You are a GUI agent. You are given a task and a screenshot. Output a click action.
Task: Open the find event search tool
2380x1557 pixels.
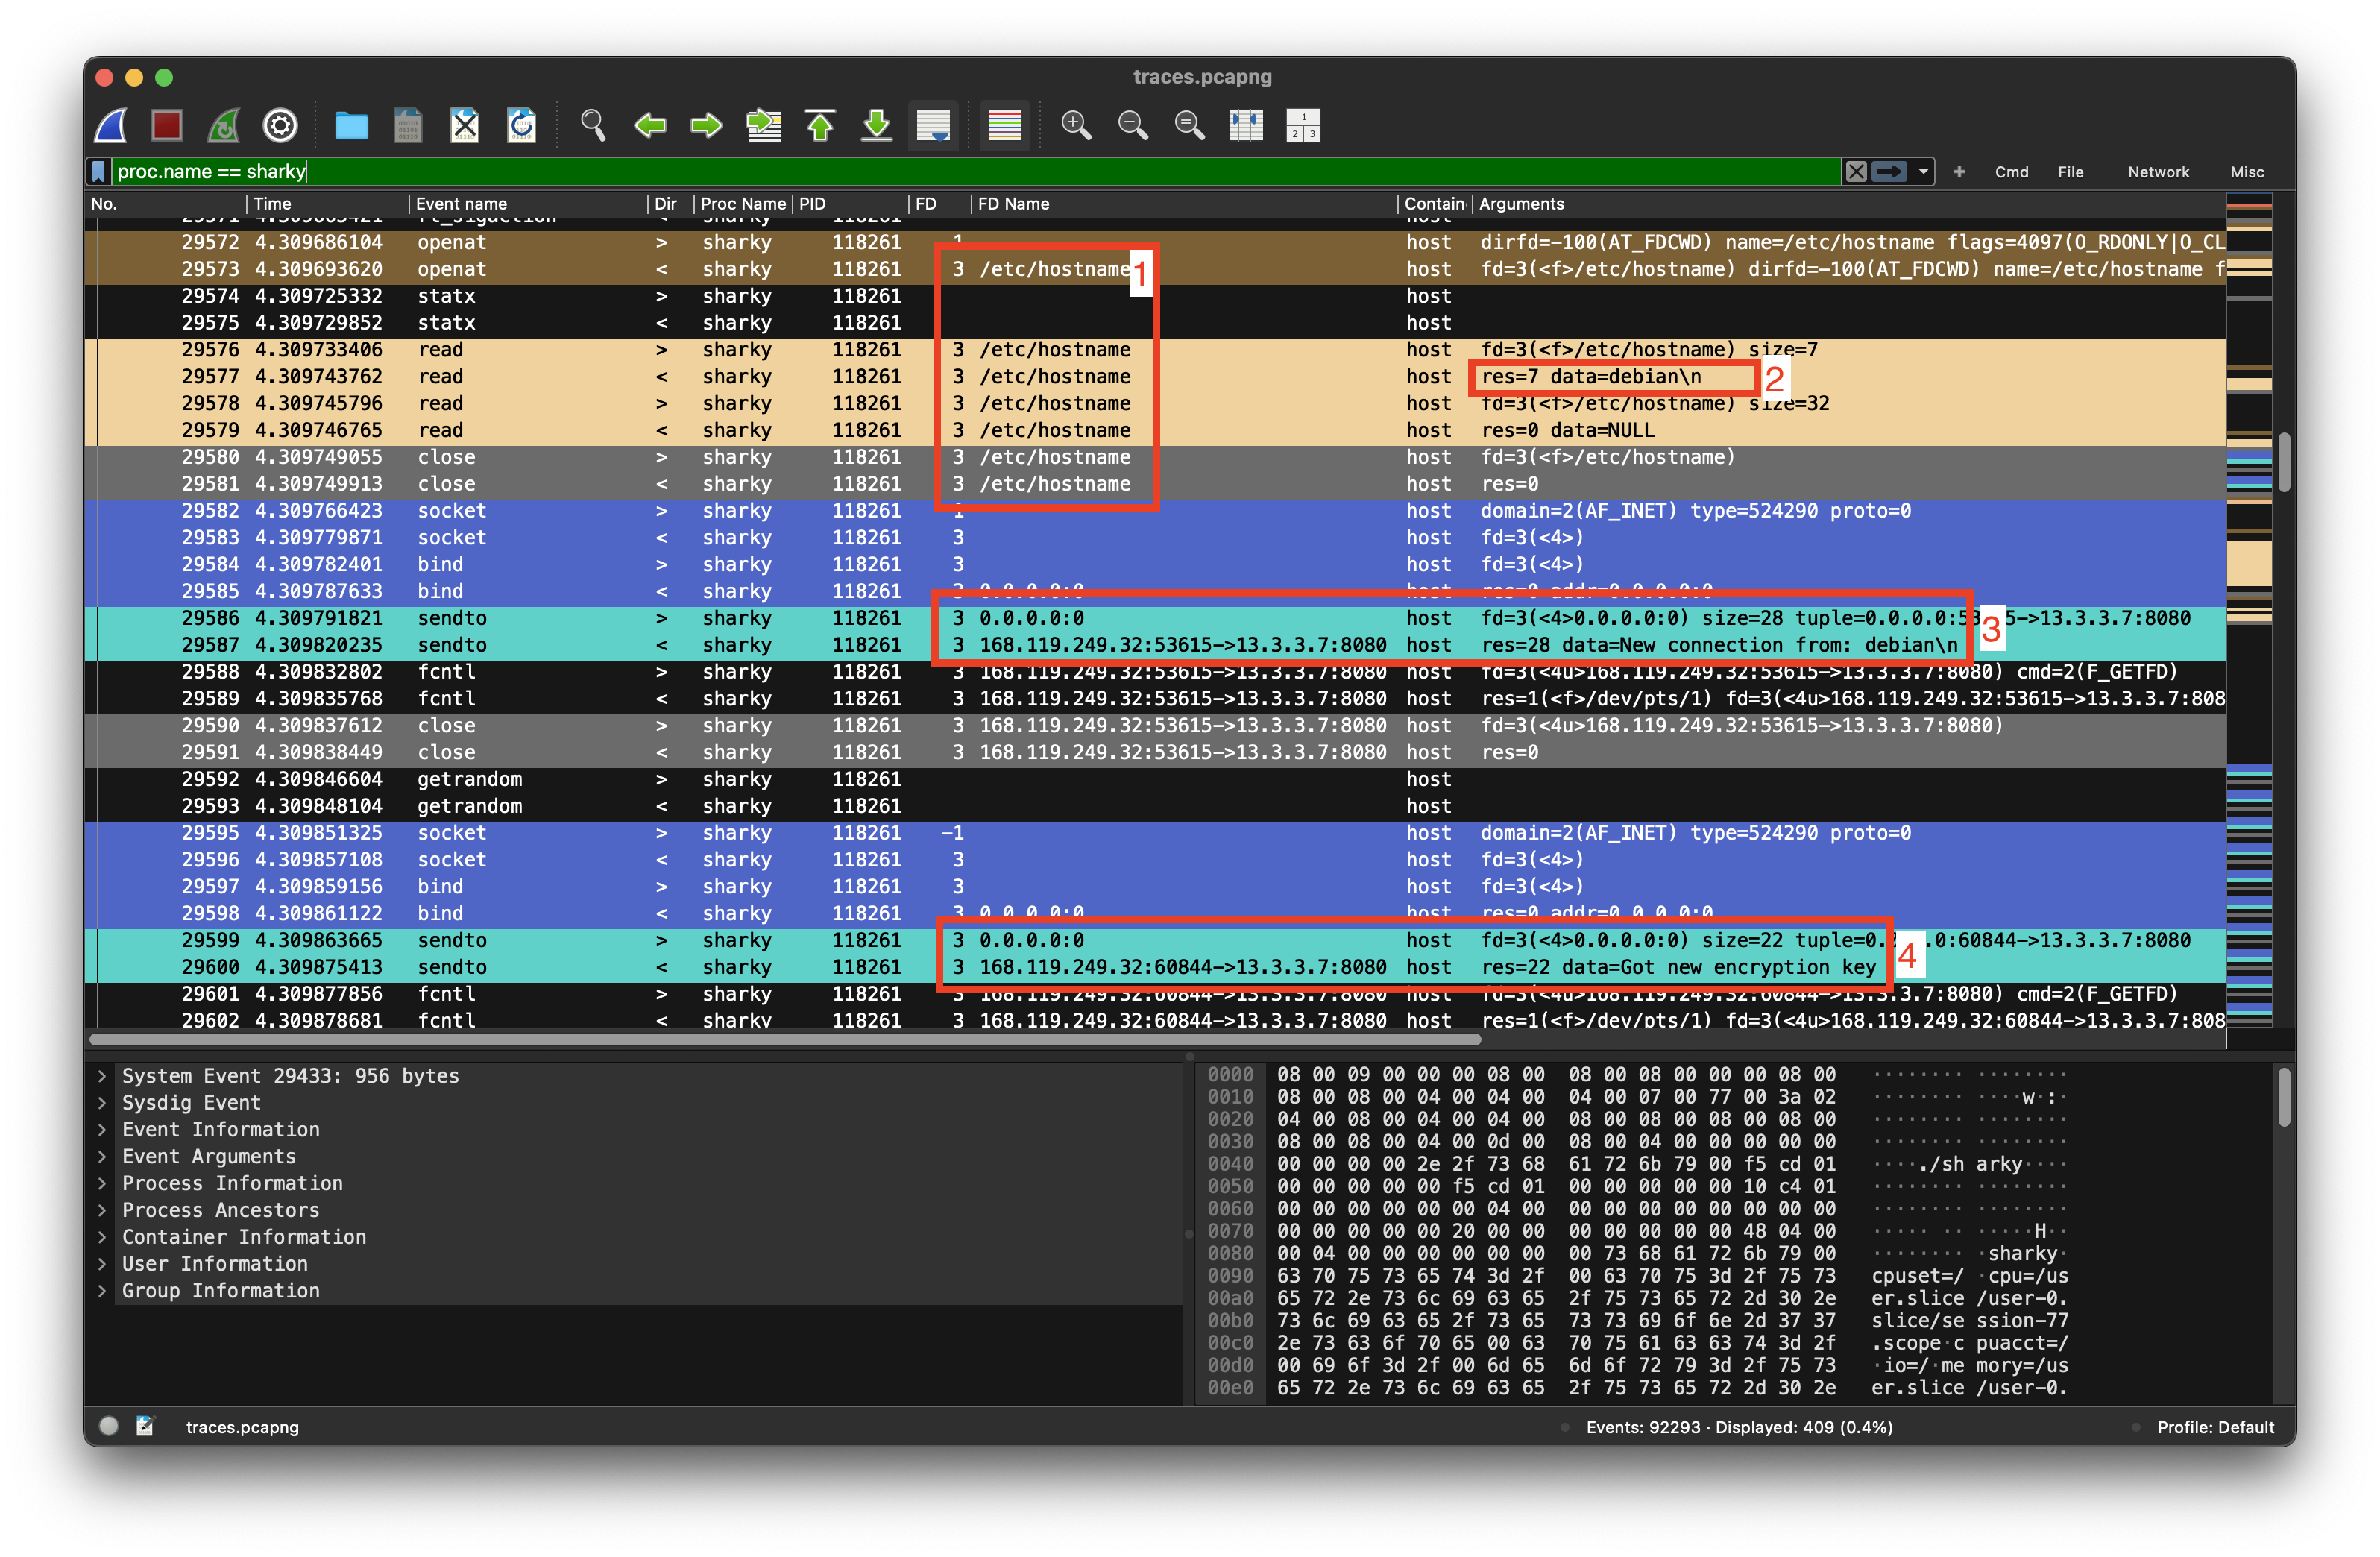tap(592, 125)
